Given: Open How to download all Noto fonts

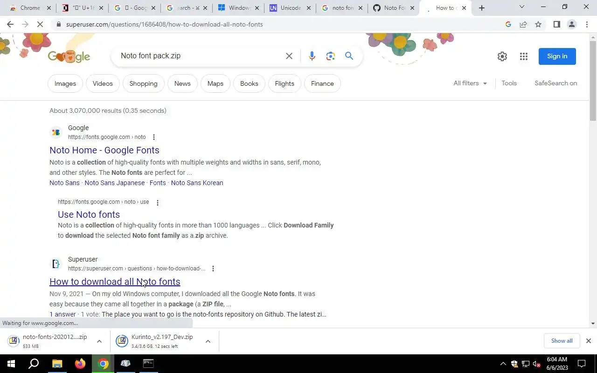Looking at the screenshot, I should coord(115,282).
